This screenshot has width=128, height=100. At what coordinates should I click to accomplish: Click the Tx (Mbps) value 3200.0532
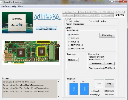[x=109, y=91]
